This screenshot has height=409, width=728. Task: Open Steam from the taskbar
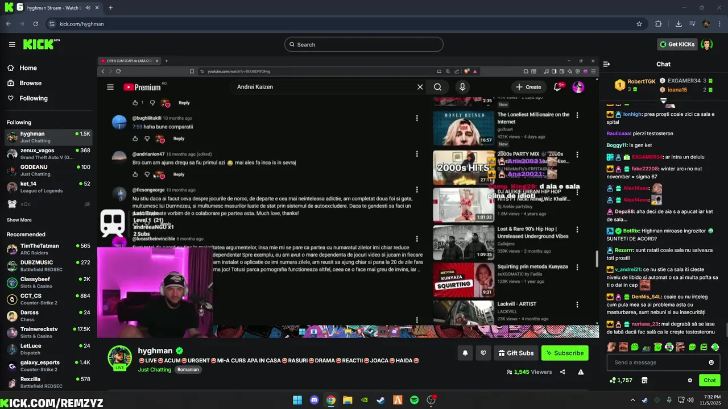380,400
